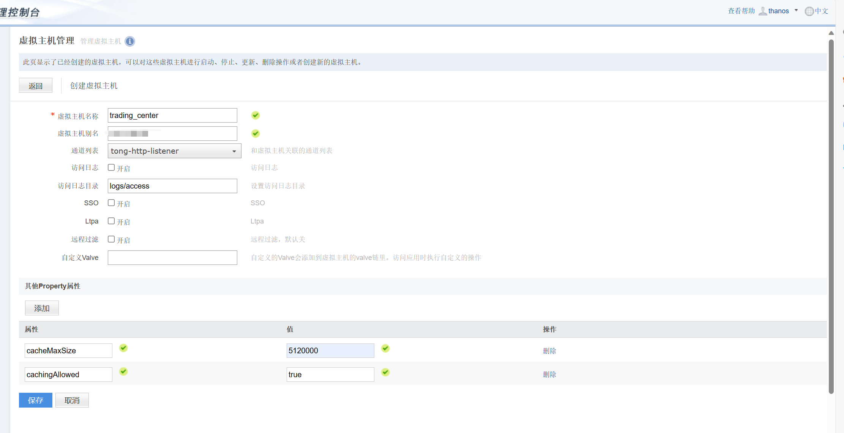The image size is (844, 433).
Task: Open the 查看帮助 help link
Action: pos(741,11)
